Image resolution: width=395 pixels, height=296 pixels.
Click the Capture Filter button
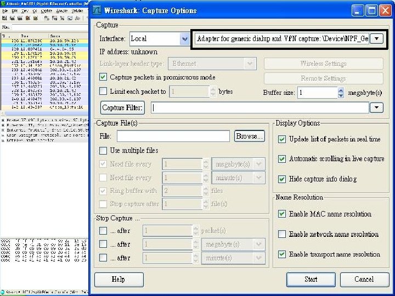click(x=122, y=108)
